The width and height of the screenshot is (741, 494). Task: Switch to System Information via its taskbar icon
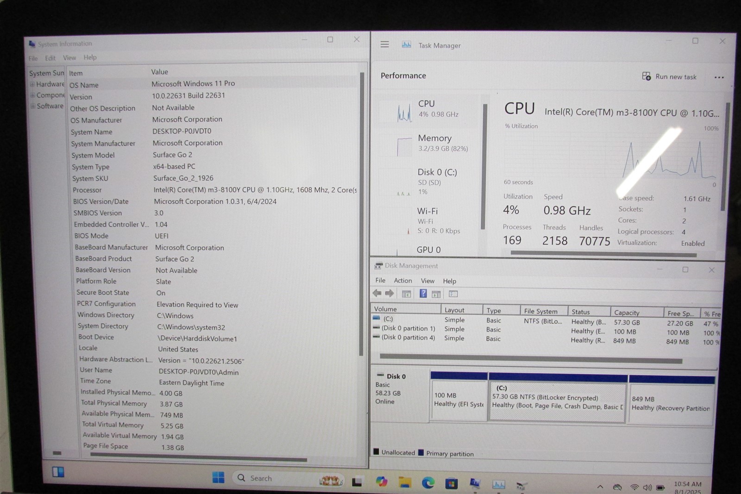pos(475,483)
